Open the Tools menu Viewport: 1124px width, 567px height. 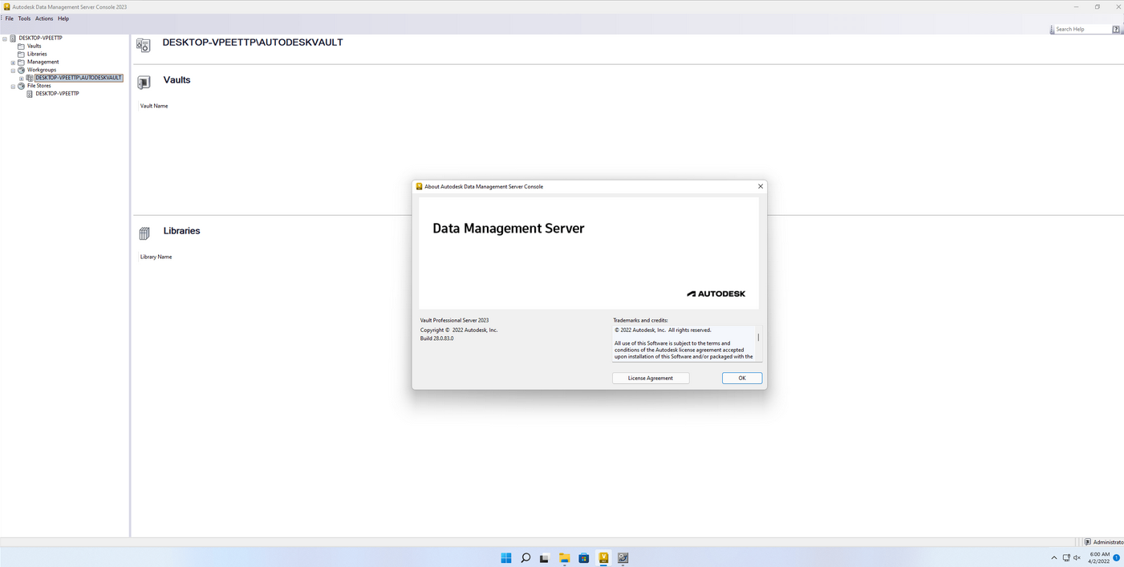point(24,18)
